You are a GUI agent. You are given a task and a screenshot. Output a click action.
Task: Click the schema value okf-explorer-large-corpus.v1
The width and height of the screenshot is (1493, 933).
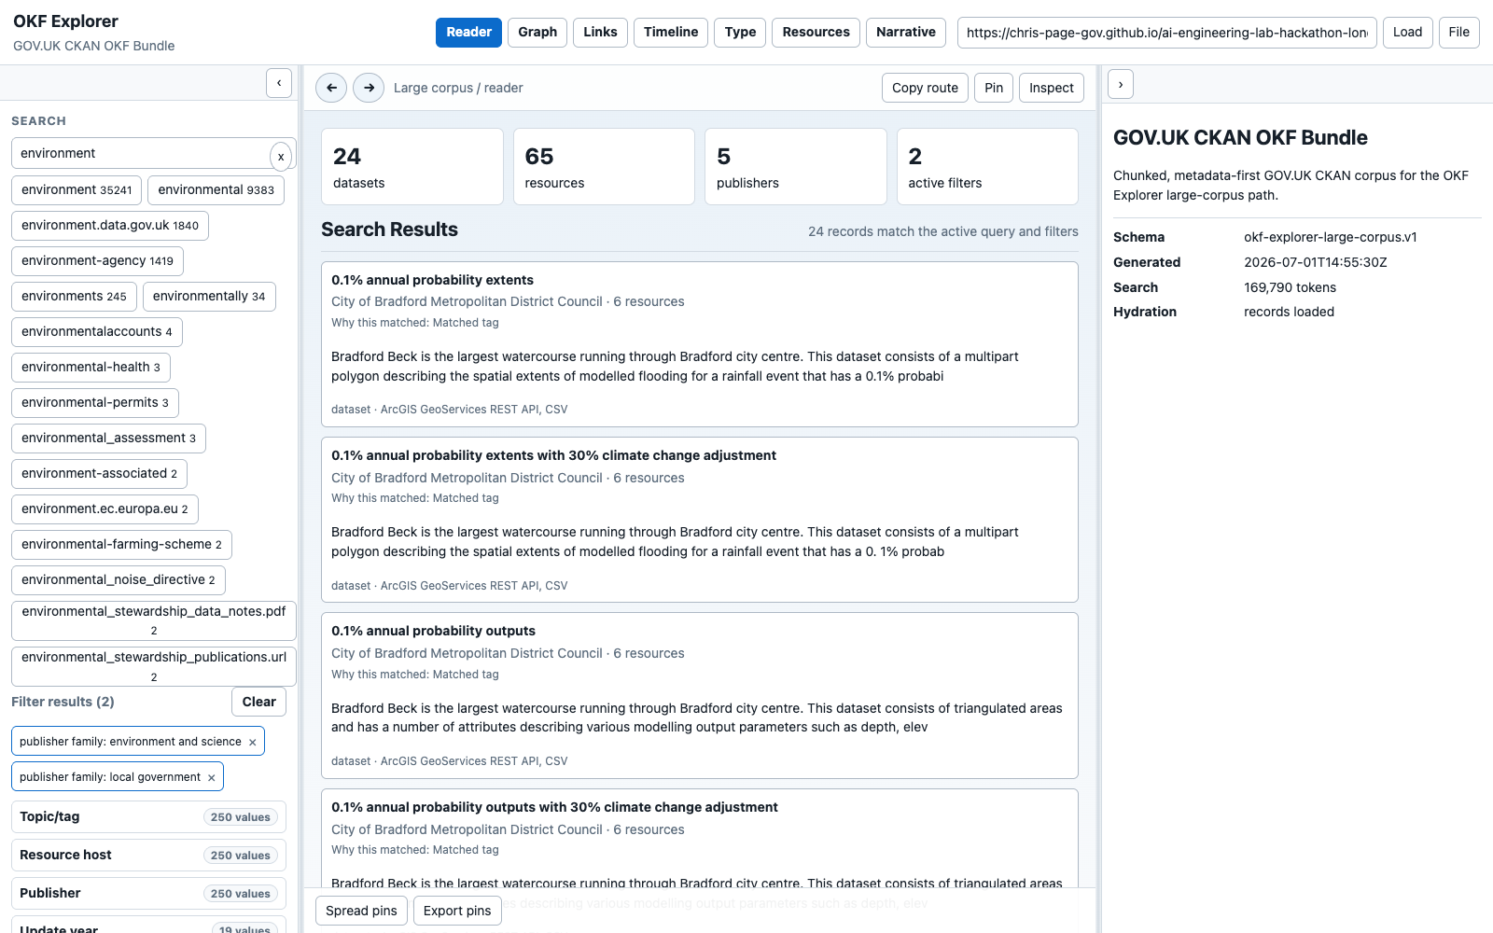coord(1330,237)
